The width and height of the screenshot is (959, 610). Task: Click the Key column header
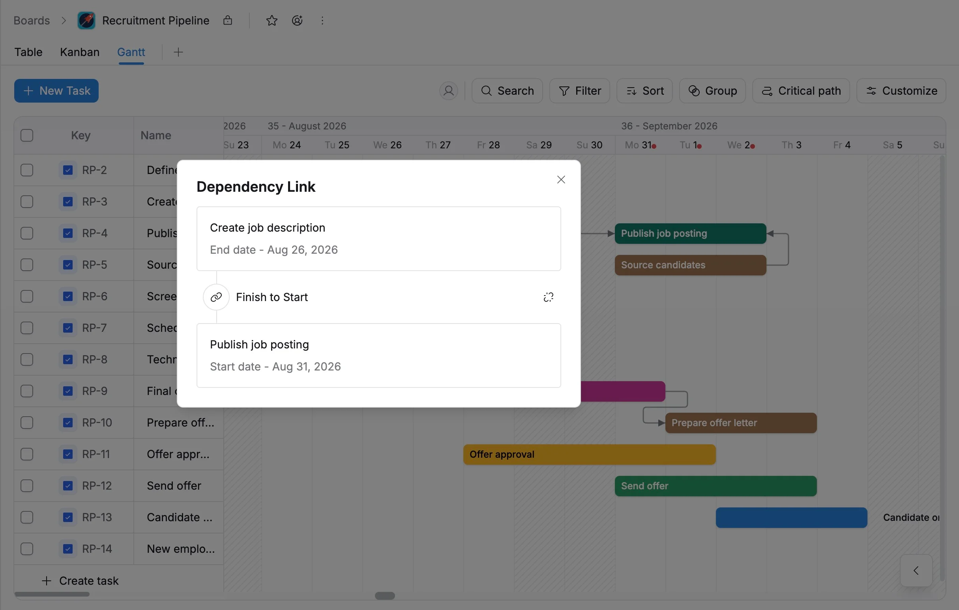[81, 135]
